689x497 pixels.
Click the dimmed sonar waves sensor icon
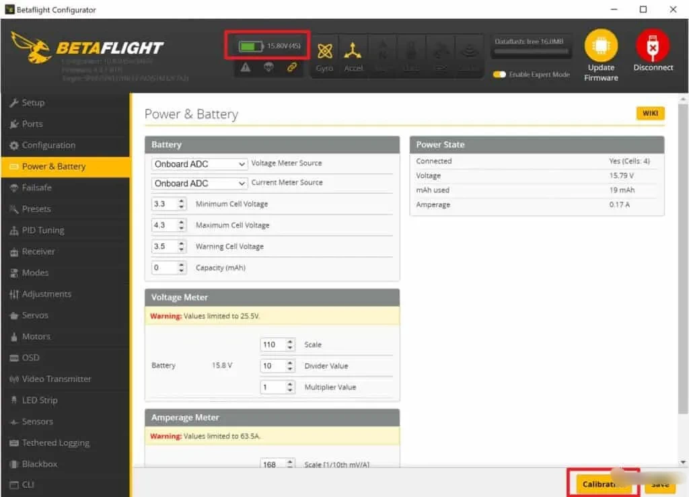click(x=469, y=52)
